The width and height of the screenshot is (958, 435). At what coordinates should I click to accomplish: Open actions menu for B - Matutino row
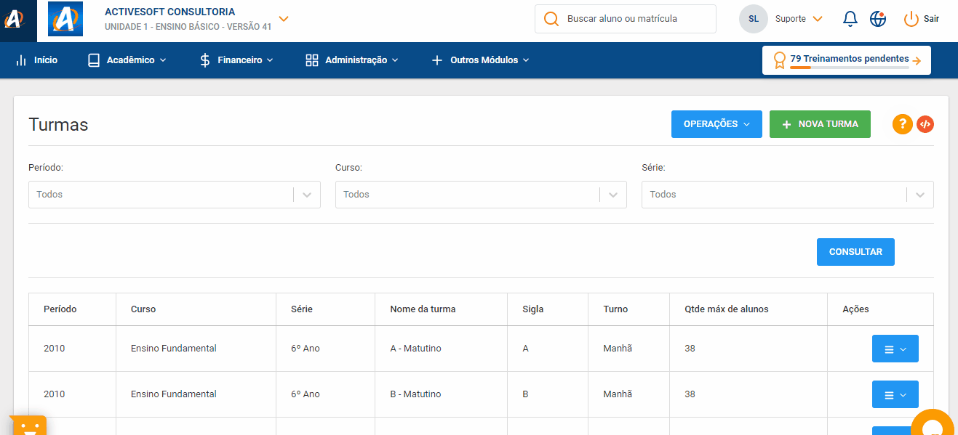tap(895, 394)
